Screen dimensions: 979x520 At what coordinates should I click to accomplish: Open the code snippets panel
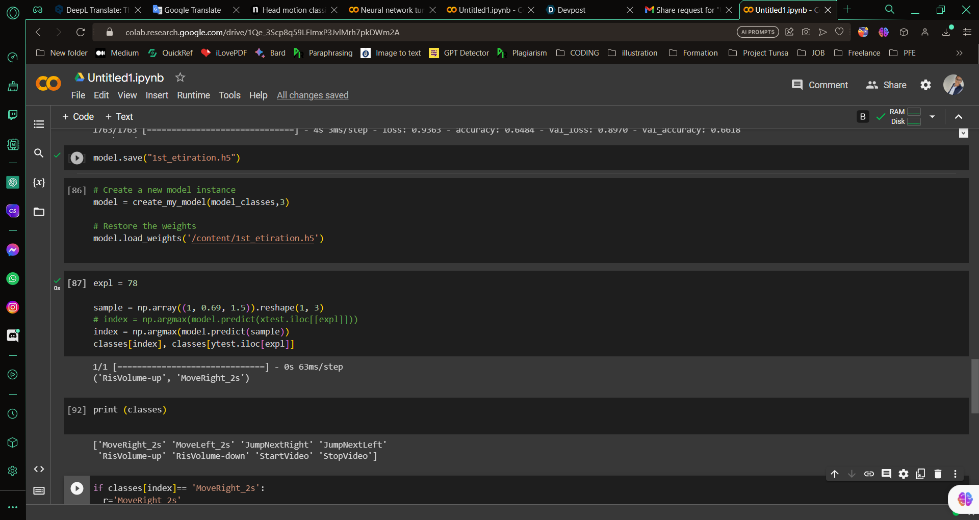(x=39, y=469)
